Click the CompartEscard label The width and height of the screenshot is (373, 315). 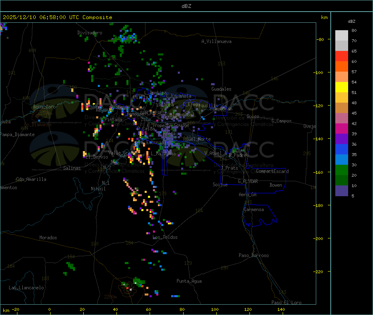[x=272, y=171]
